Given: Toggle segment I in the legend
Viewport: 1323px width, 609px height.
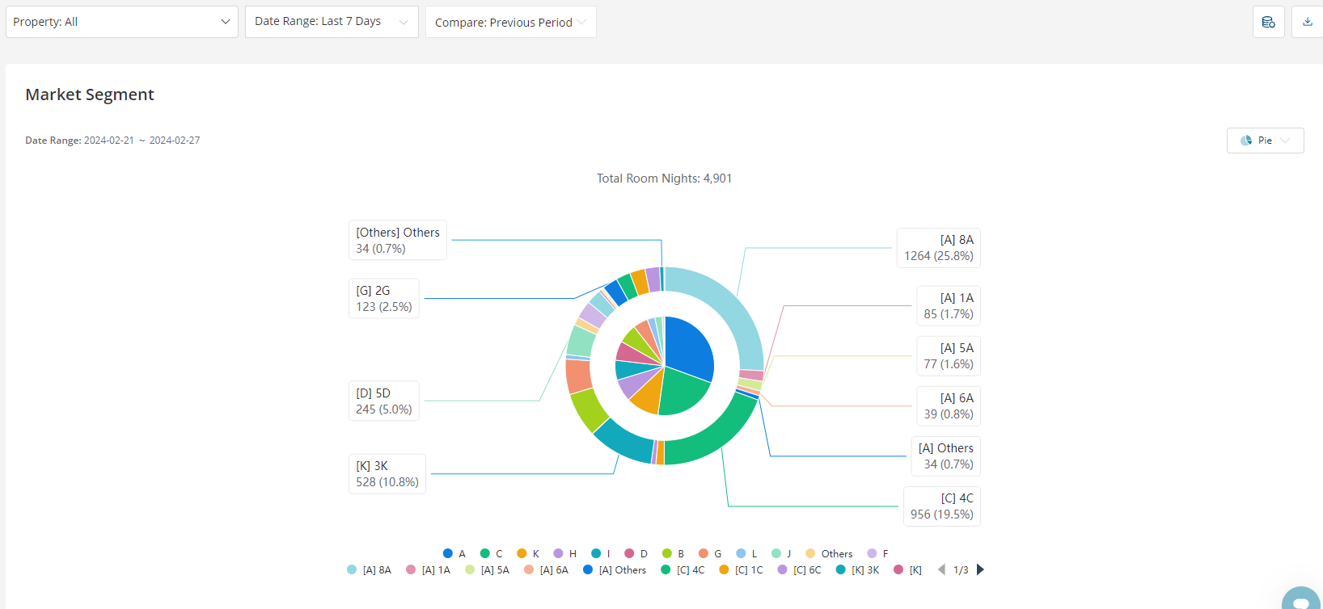Looking at the screenshot, I should click(x=601, y=553).
